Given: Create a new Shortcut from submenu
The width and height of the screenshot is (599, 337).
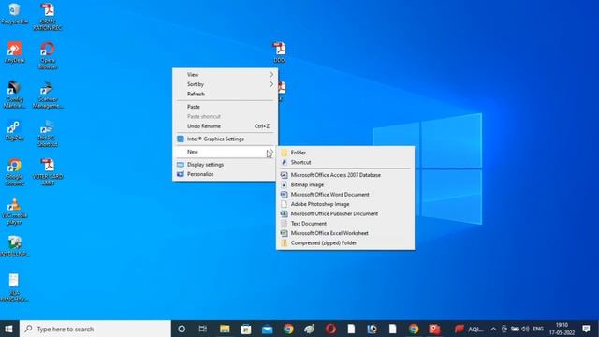Looking at the screenshot, I should coord(345,162).
